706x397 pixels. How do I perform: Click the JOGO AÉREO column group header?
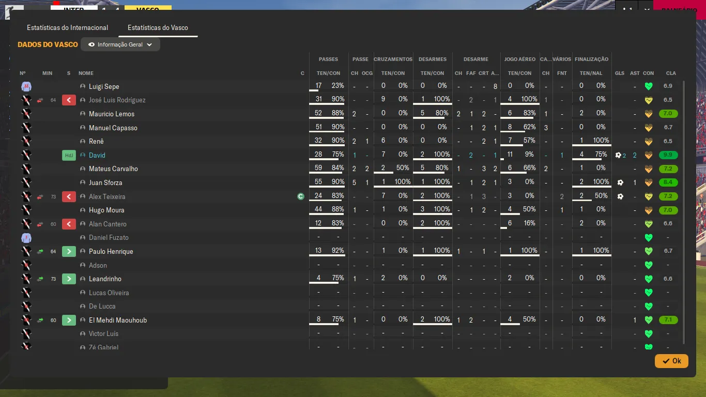[x=520, y=59]
